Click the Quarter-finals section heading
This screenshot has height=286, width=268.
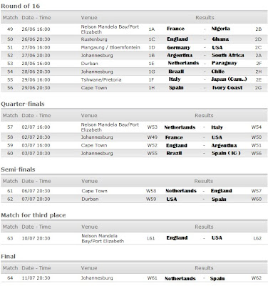(x=23, y=104)
